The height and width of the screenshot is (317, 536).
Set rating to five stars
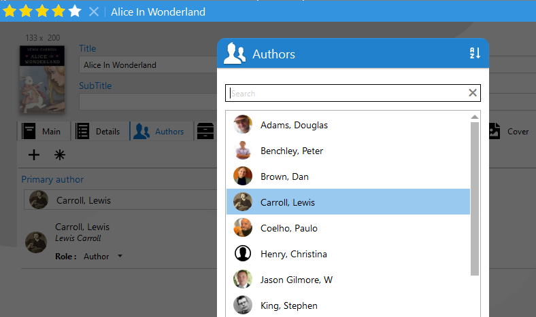(75, 12)
